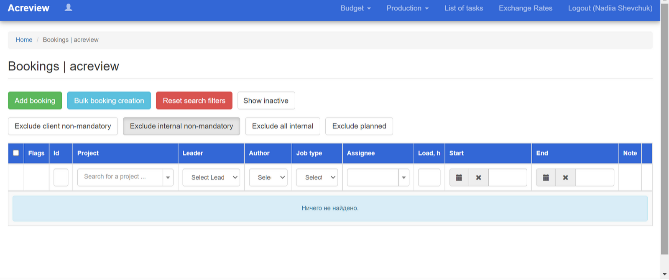
Task: Toggle Exclude all internal filter
Action: click(x=283, y=126)
